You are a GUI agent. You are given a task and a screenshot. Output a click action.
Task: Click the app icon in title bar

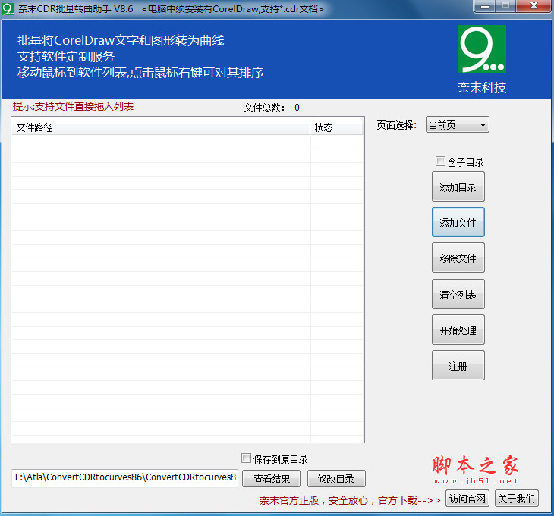click(x=8, y=8)
